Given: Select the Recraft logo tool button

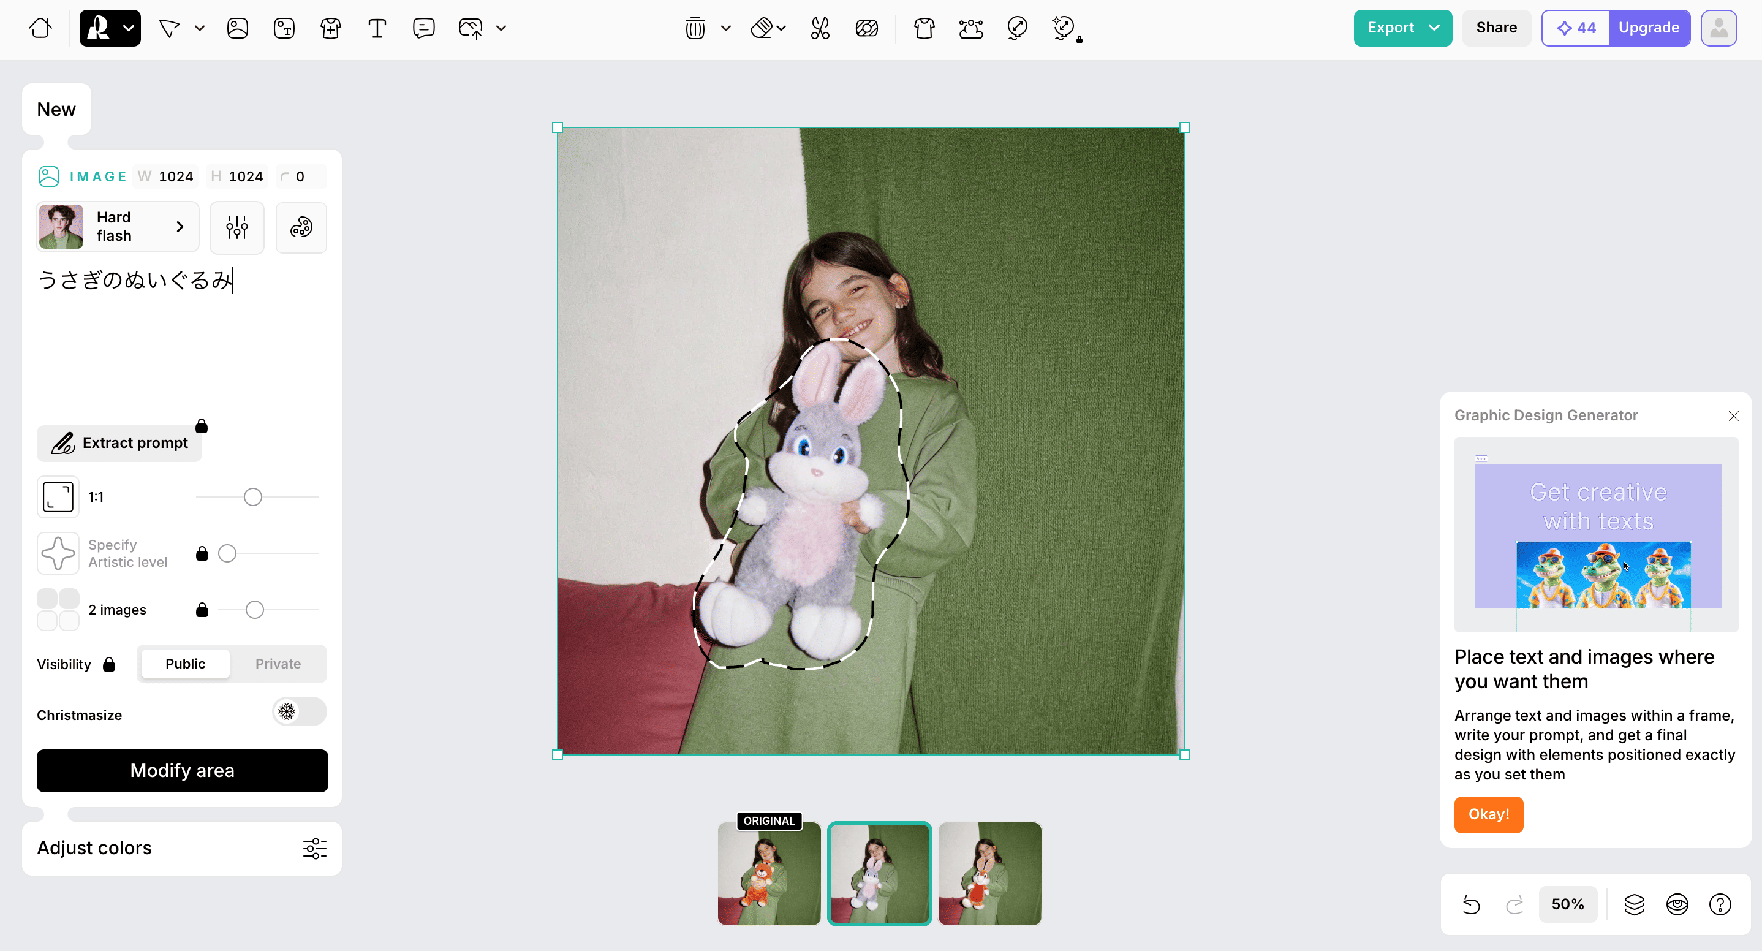Looking at the screenshot, I should (x=99, y=28).
